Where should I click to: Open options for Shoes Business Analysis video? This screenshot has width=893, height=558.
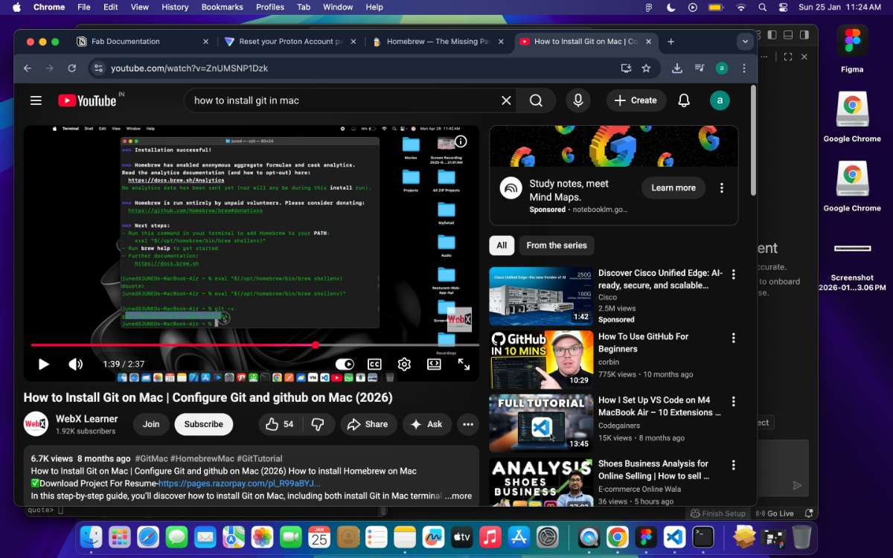734,465
